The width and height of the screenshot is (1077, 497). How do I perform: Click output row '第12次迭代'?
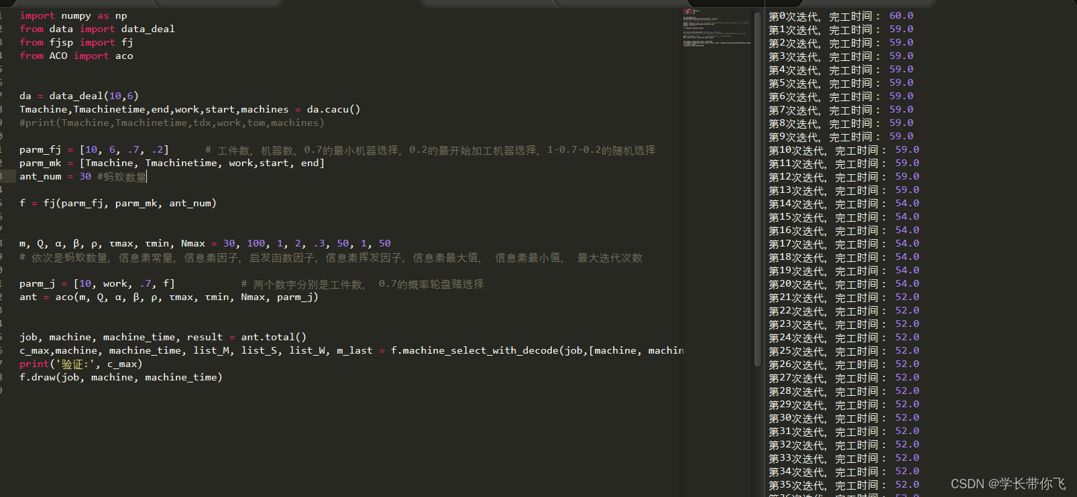coord(844,176)
